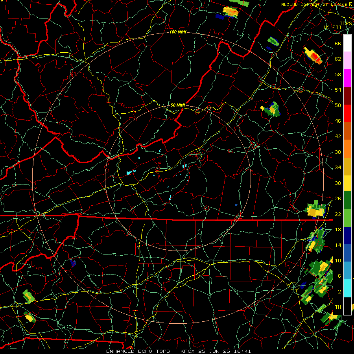354x354 pixels.
Task: Click the black TH threshold swatch
Action: (x=347, y=306)
